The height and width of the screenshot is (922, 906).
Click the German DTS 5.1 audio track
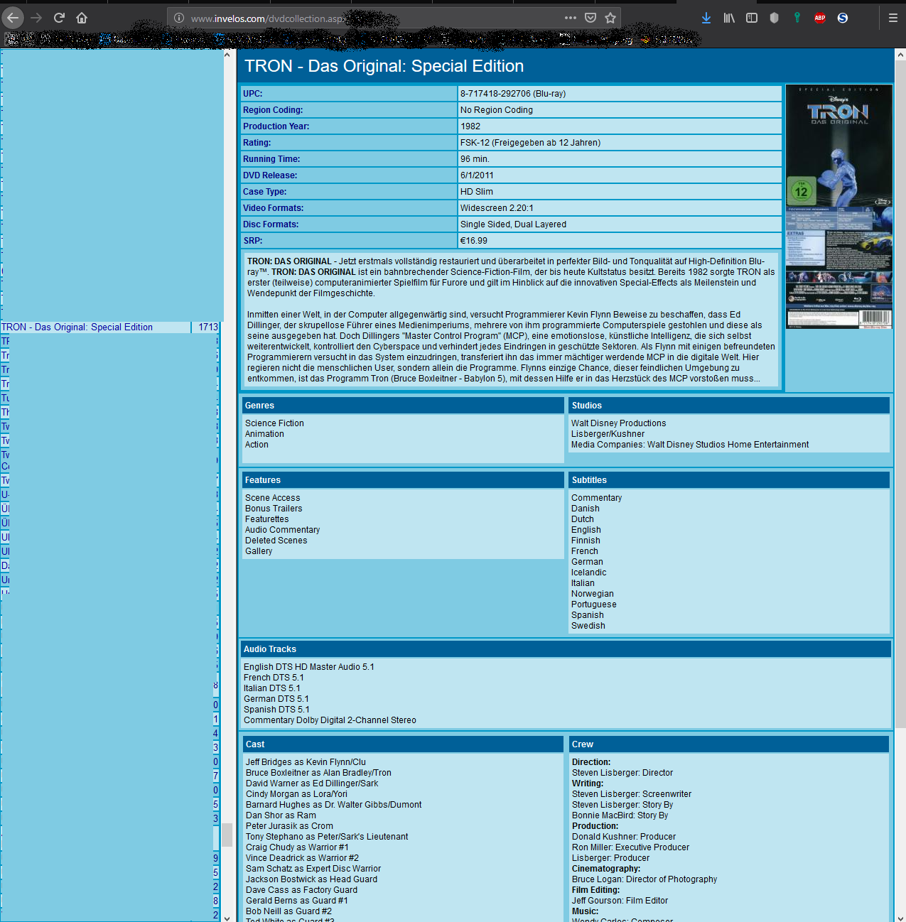(x=276, y=699)
